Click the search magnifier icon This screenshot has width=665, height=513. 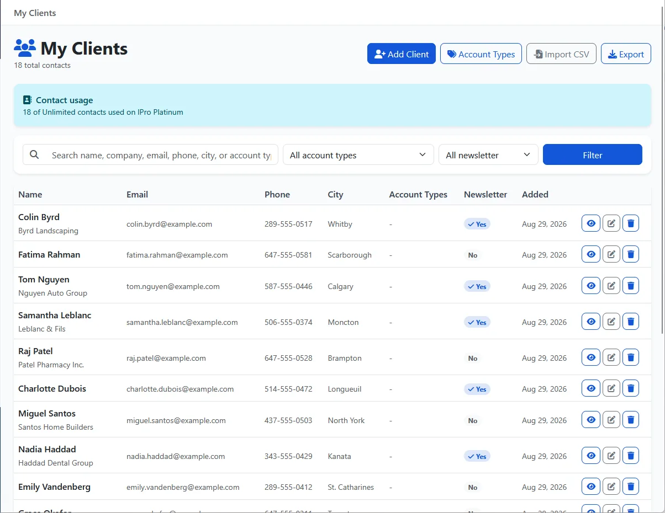point(34,155)
